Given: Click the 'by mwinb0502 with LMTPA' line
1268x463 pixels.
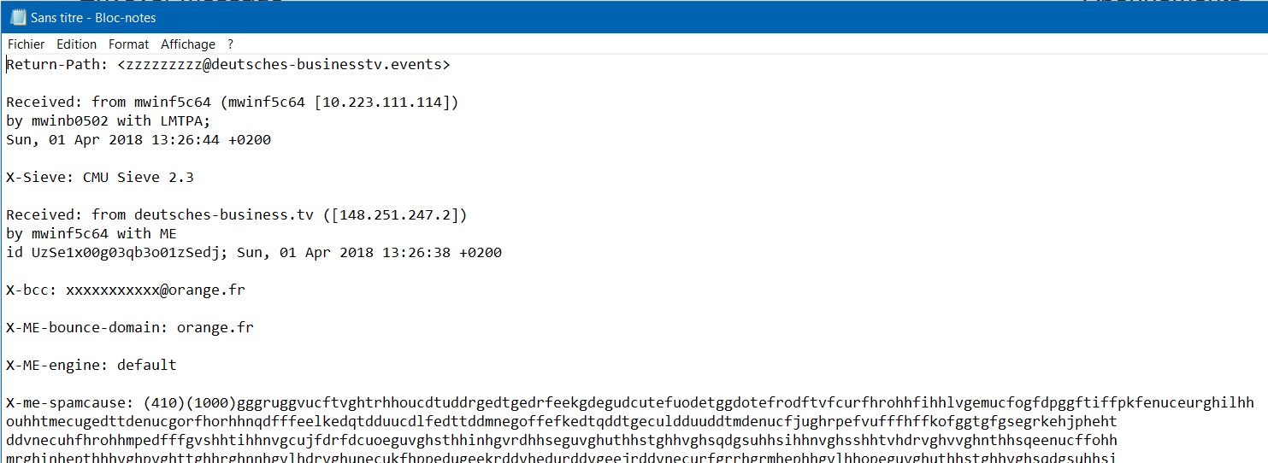Looking at the screenshot, I should pyautogui.click(x=109, y=121).
